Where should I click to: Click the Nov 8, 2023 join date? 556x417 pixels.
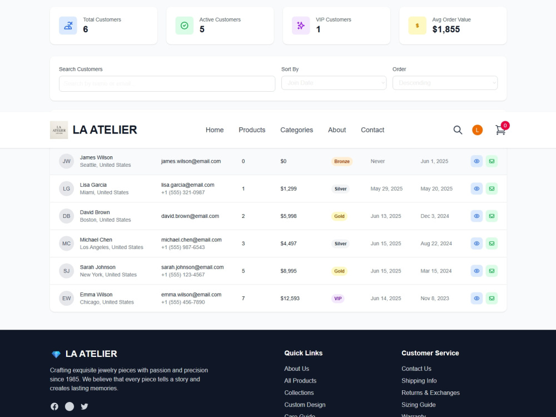click(435, 299)
